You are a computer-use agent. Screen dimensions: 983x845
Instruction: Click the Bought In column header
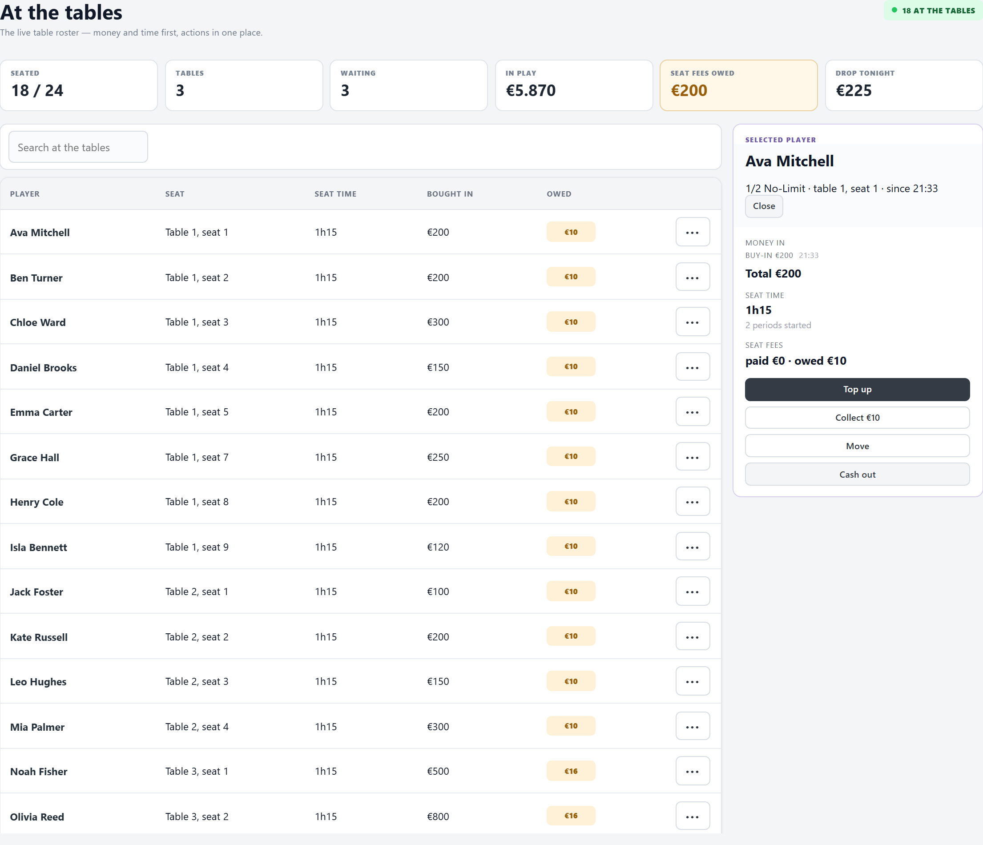(450, 194)
